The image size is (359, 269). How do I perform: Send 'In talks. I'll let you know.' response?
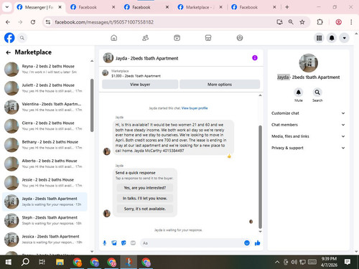tap(145, 198)
